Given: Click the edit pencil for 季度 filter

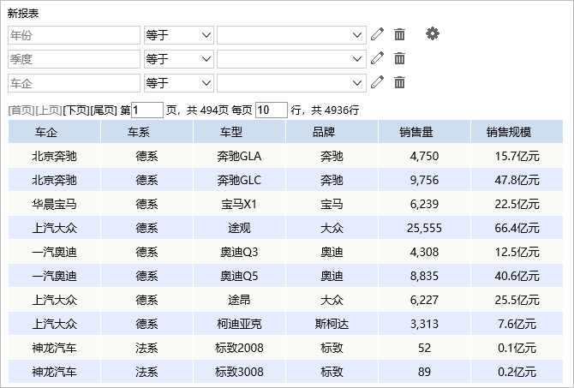Looking at the screenshot, I should (x=378, y=58).
